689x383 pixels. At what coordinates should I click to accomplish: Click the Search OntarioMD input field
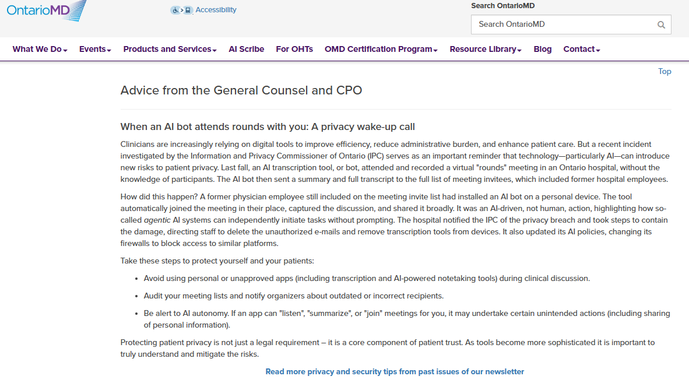563,24
